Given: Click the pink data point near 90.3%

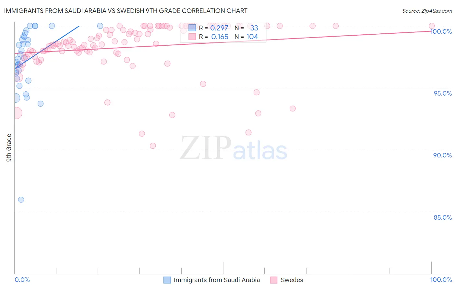Looking at the screenshot, I should pyautogui.click(x=153, y=146).
